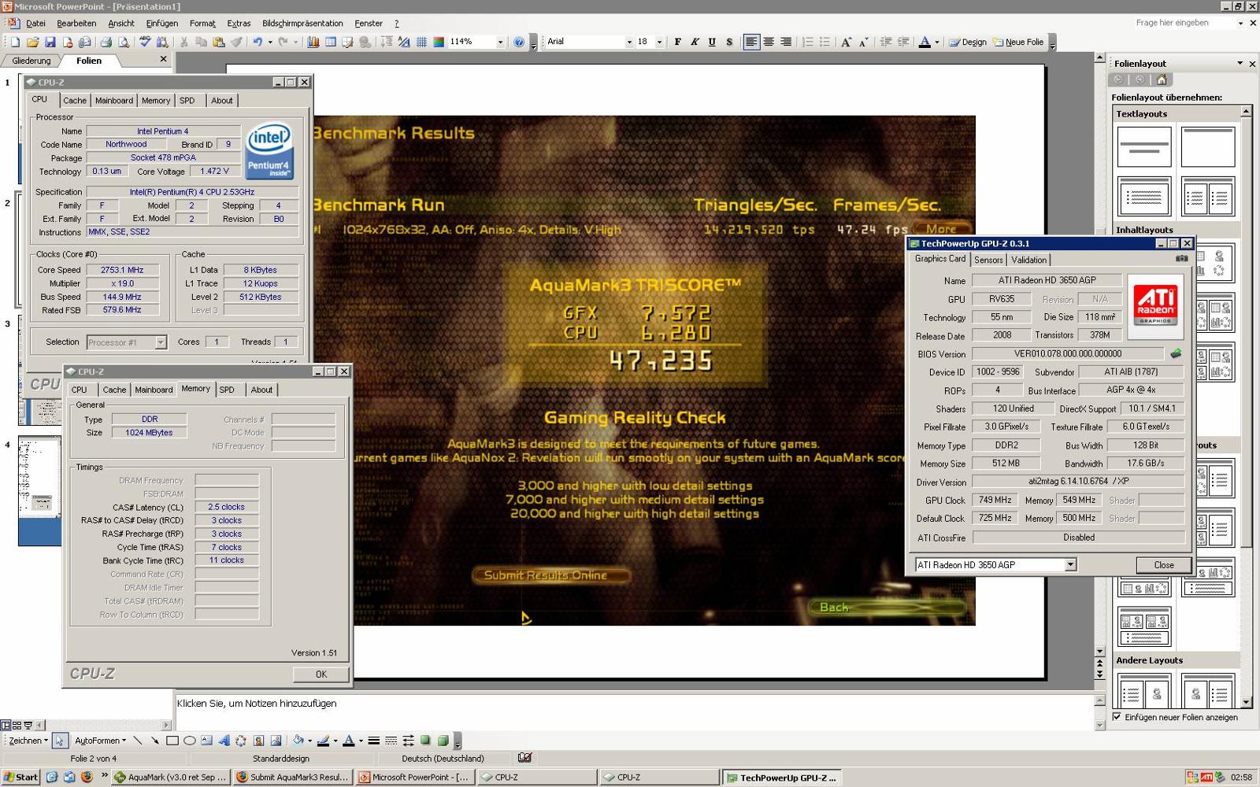Click the GPU-Z BIOS save chip icon
Image resolution: width=1260 pixels, height=787 pixels.
(1176, 353)
